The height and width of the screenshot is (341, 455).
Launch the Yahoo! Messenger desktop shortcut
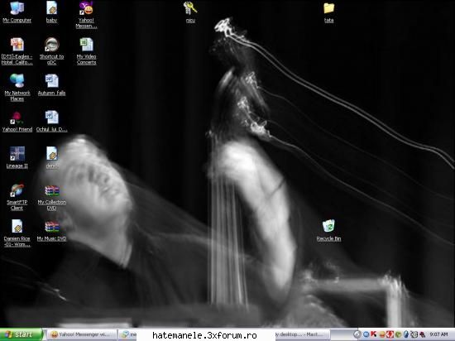tap(86, 15)
